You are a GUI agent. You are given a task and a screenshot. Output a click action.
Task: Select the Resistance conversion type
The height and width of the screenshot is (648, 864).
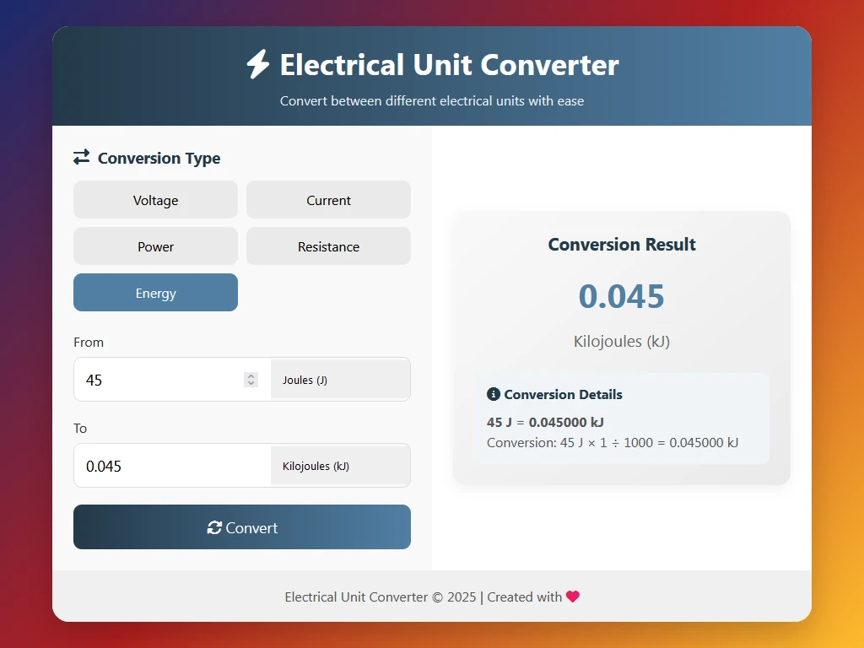click(328, 246)
